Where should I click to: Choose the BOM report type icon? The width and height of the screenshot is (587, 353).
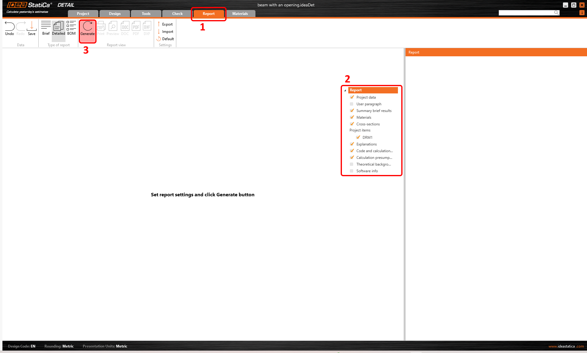[x=71, y=26]
